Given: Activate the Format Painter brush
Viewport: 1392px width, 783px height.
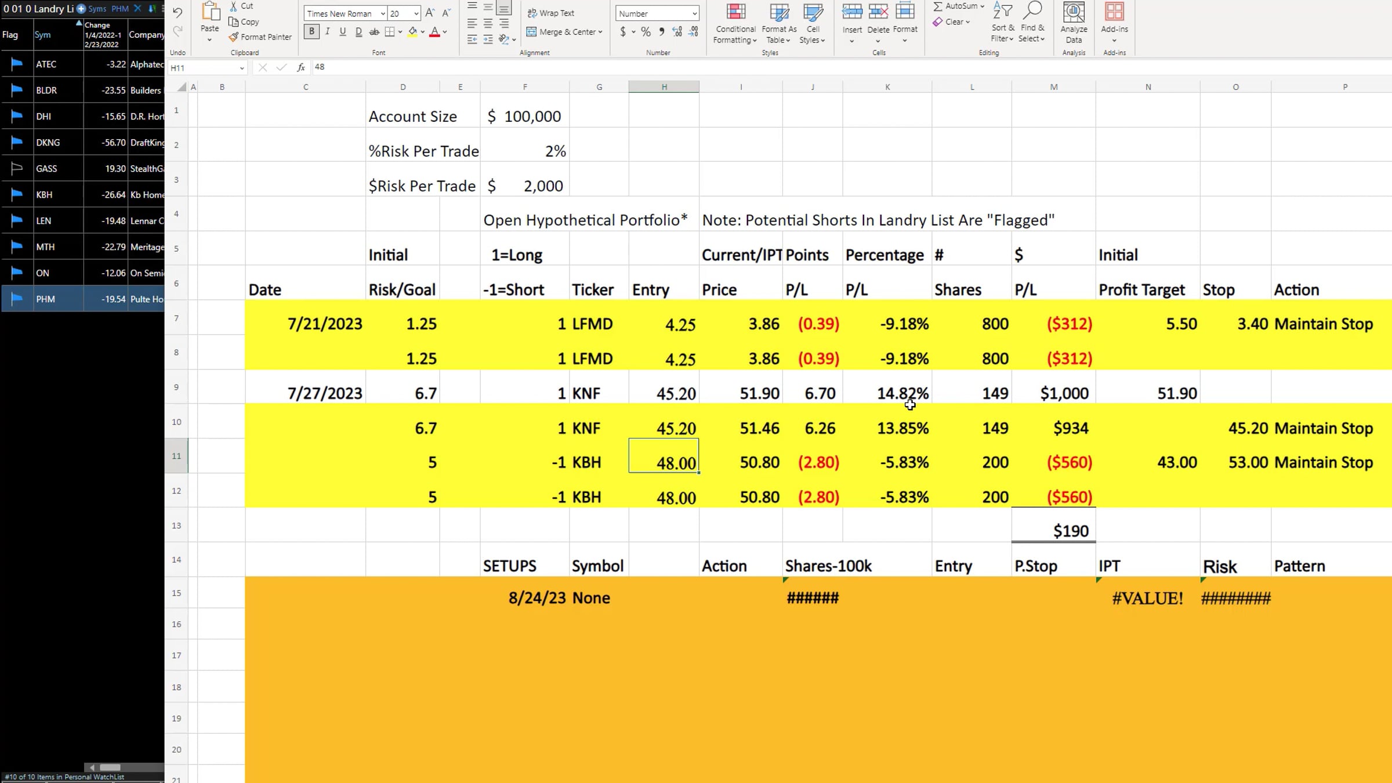Looking at the screenshot, I should [260, 37].
